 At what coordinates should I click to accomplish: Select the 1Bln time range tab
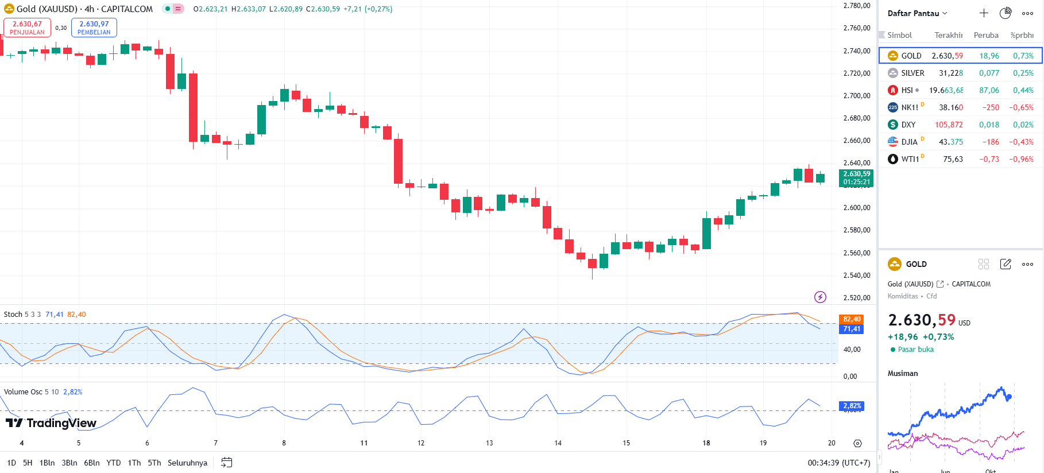[47, 463]
